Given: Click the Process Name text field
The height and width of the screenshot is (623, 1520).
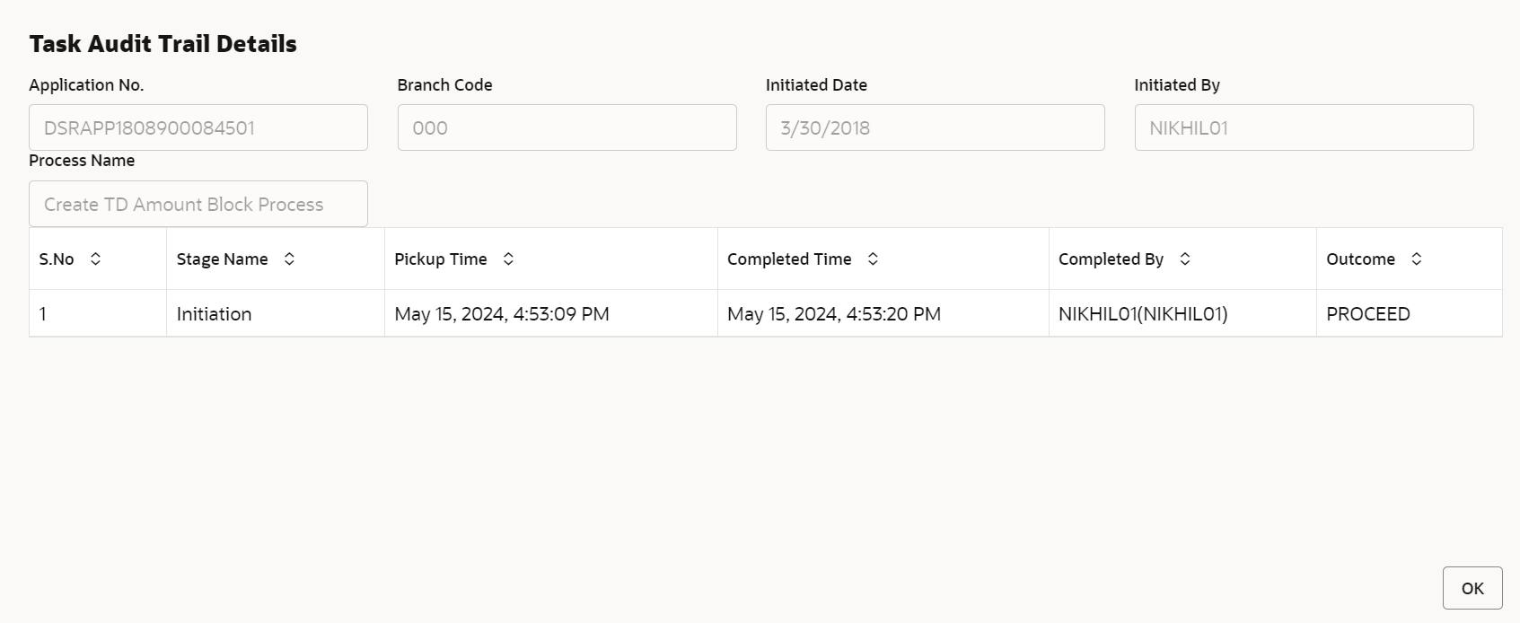Looking at the screenshot, I should 198,205.
